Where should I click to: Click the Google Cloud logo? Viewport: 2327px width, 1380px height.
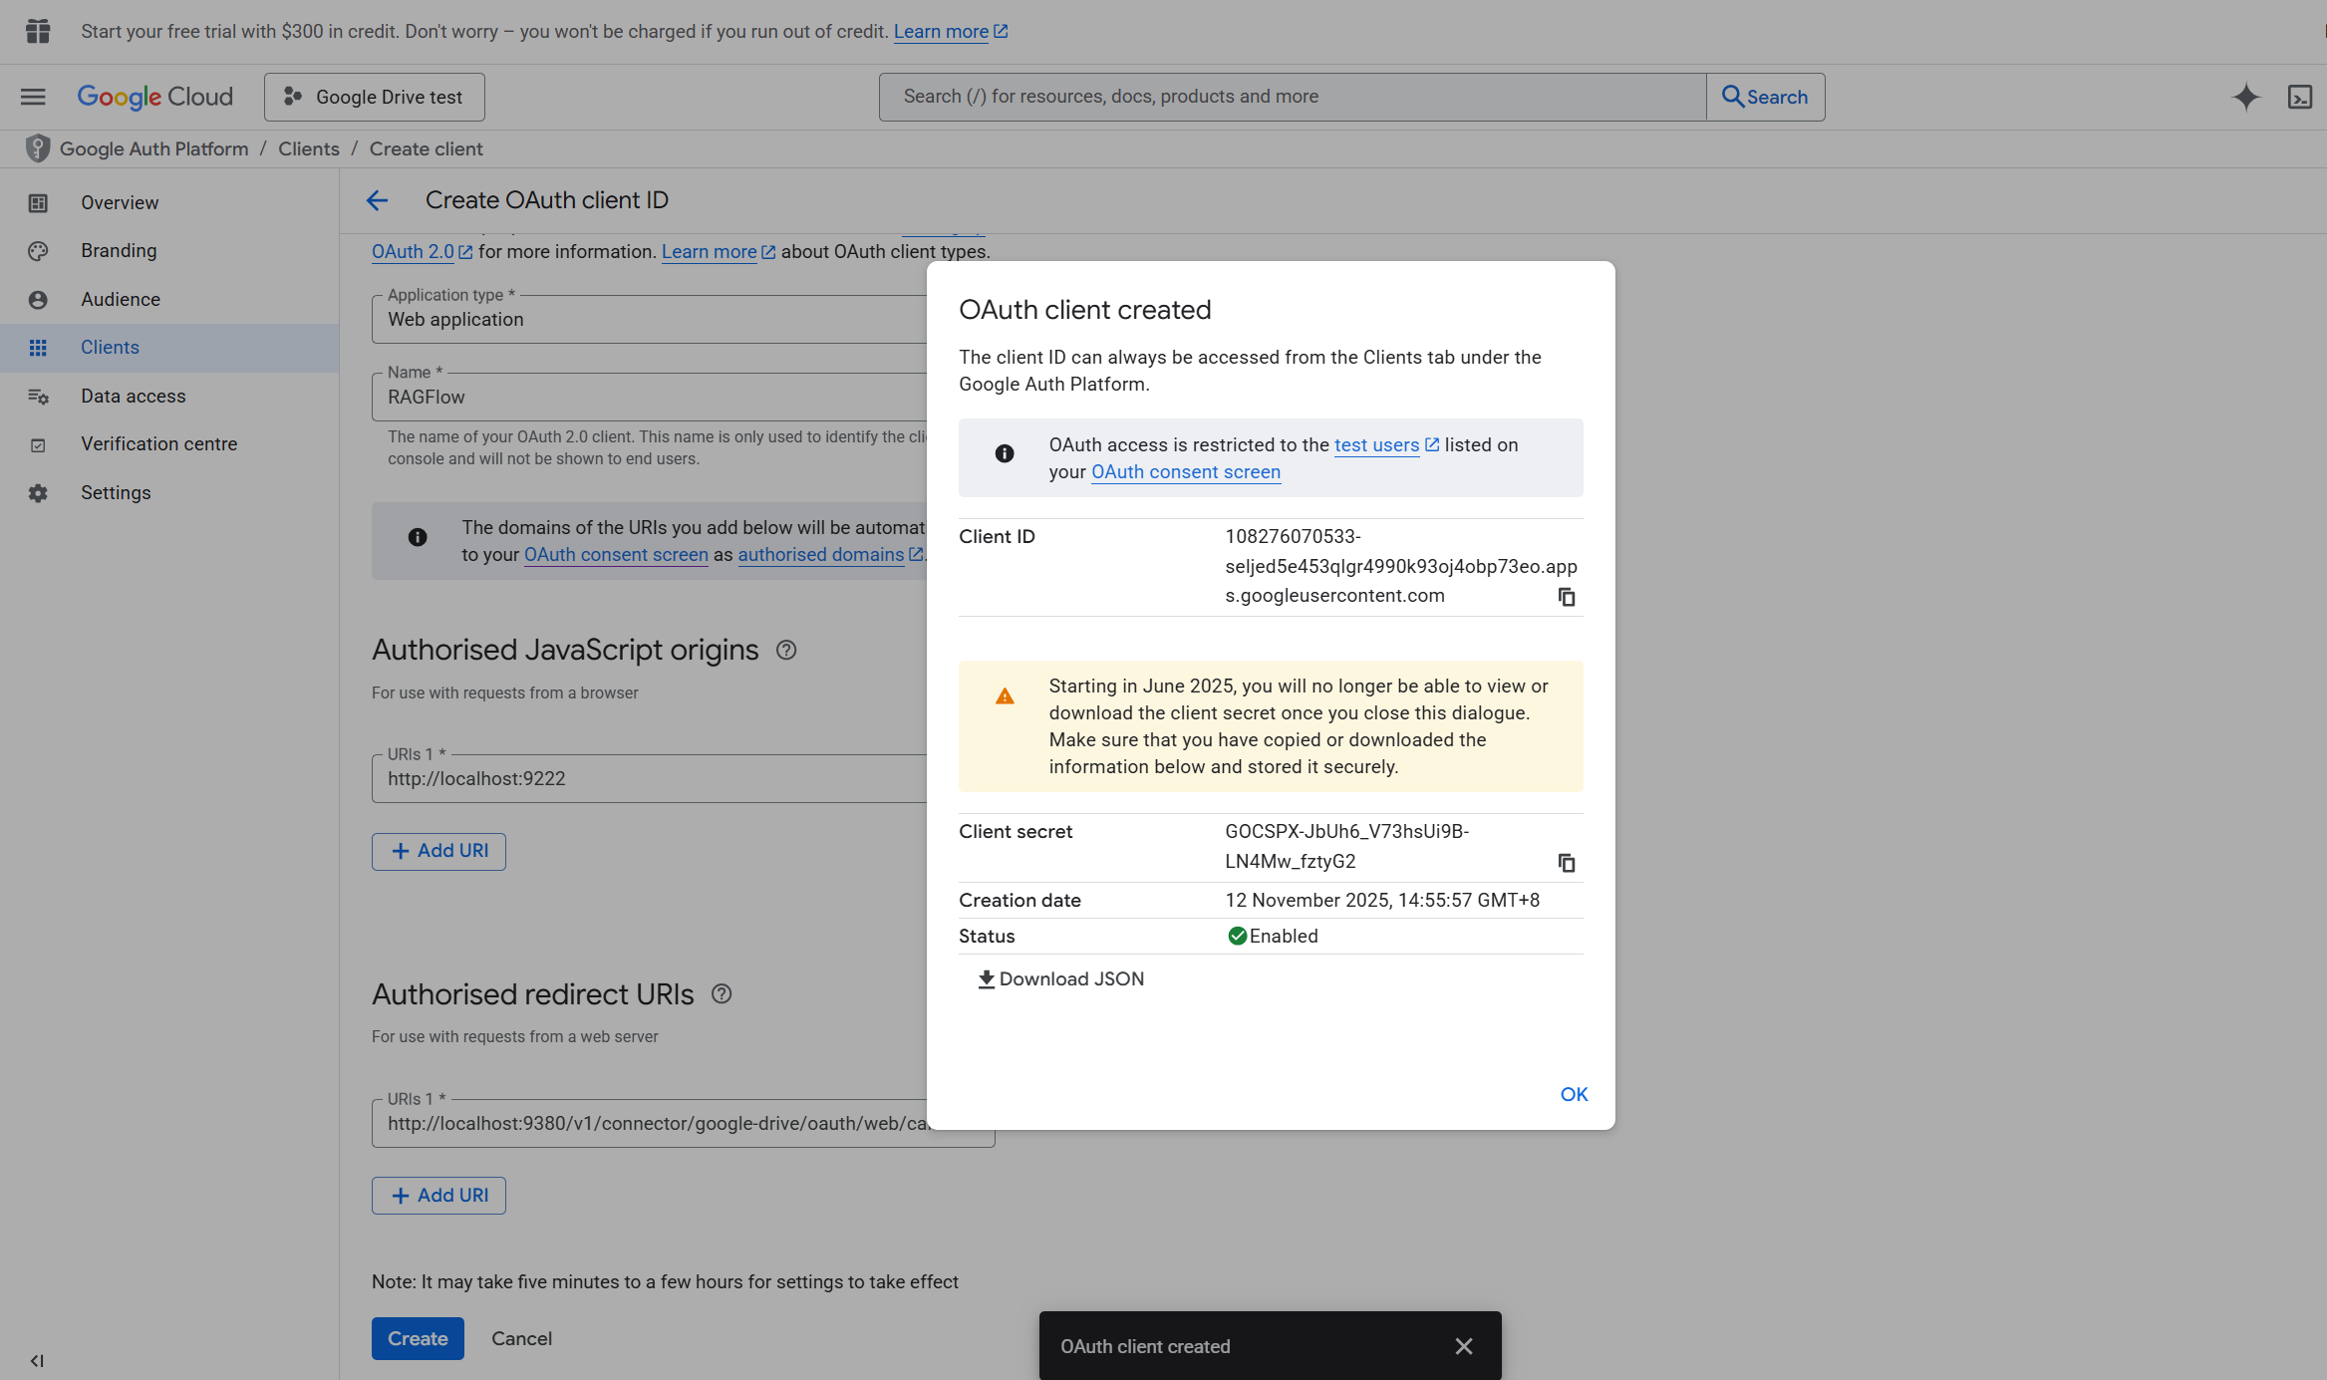pyautogui.click(x=155, y=97)
